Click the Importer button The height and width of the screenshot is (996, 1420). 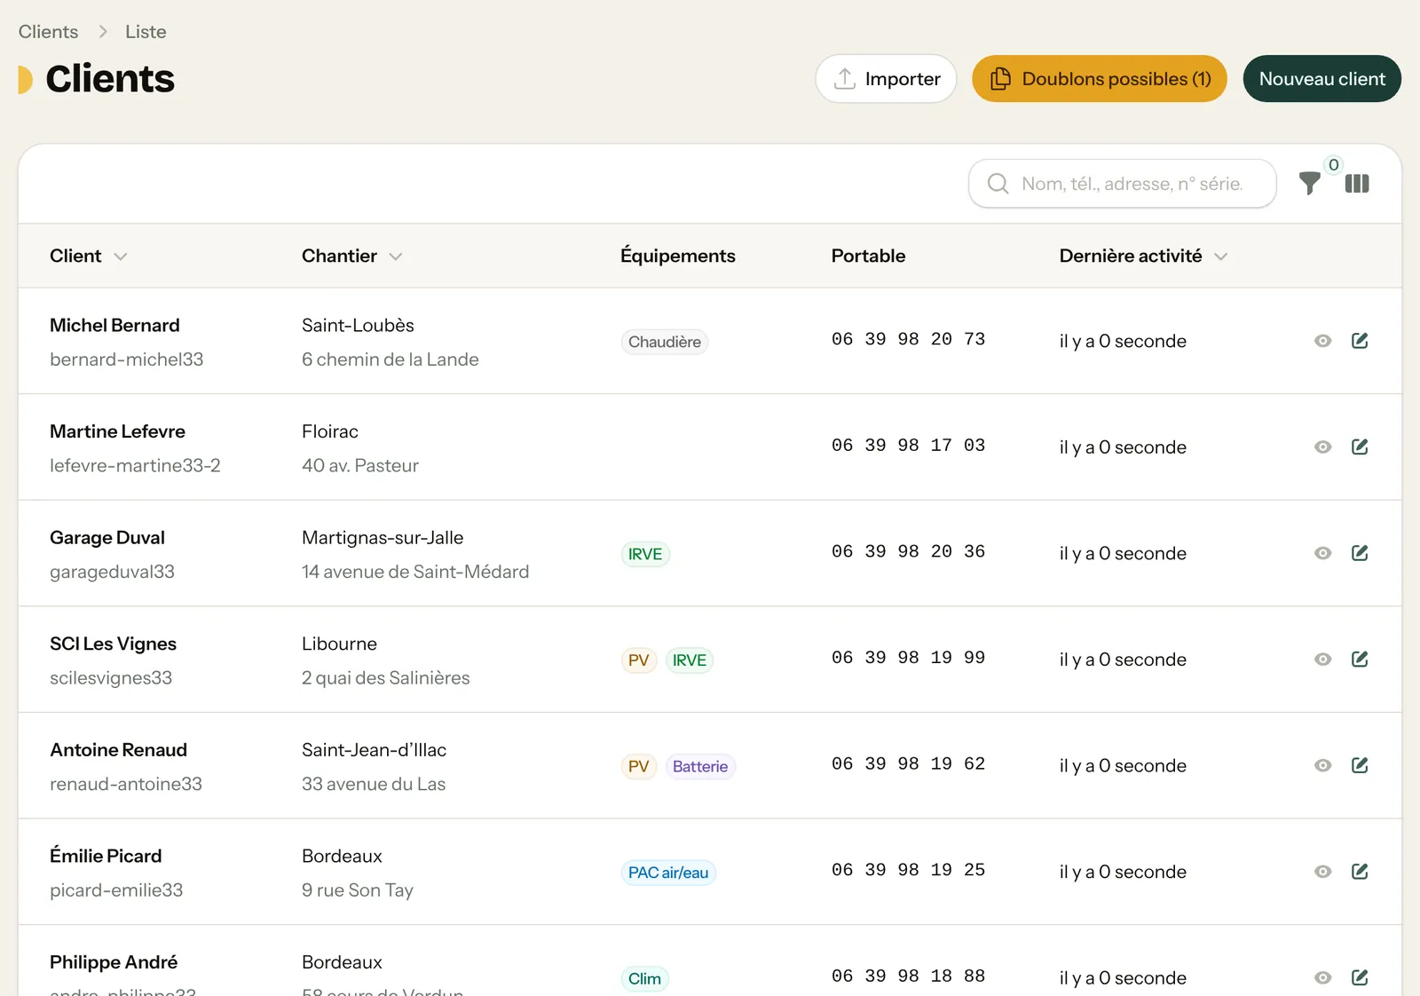886,79
